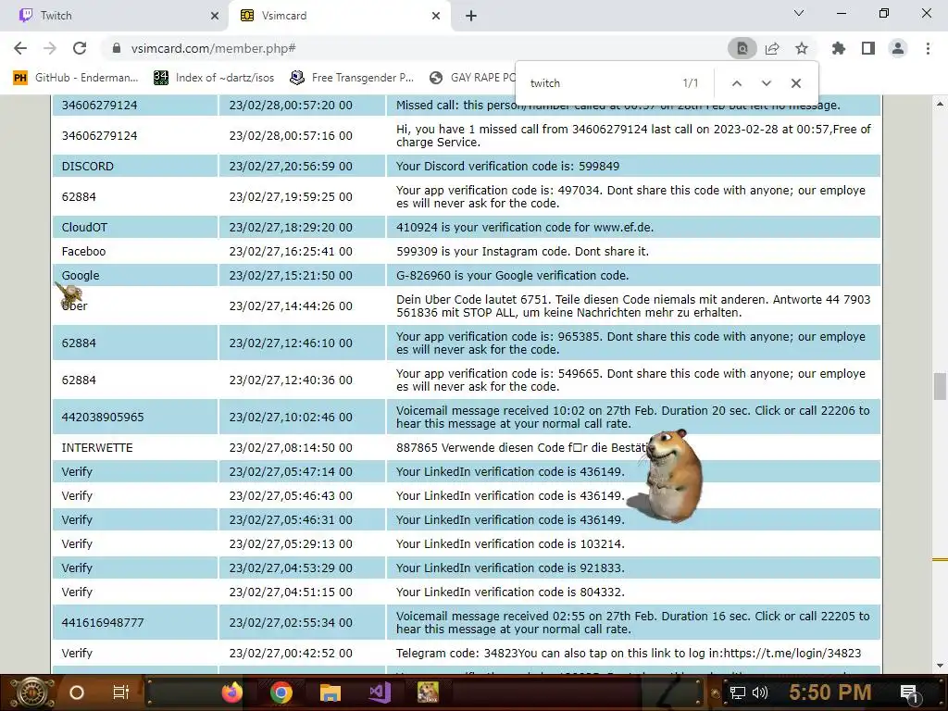This screenshot has width=948, height=711.
Task: Open the Cortana circle on the taskbar
Action: pyautogui.click(x=77, y=692)
